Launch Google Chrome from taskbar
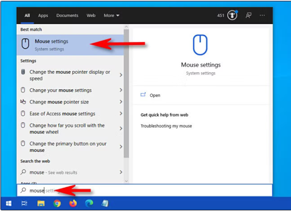The height and width of the screenshot is (212, 291). pos(57,203)
